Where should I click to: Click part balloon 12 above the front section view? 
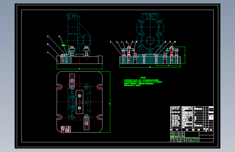point(170,42)
